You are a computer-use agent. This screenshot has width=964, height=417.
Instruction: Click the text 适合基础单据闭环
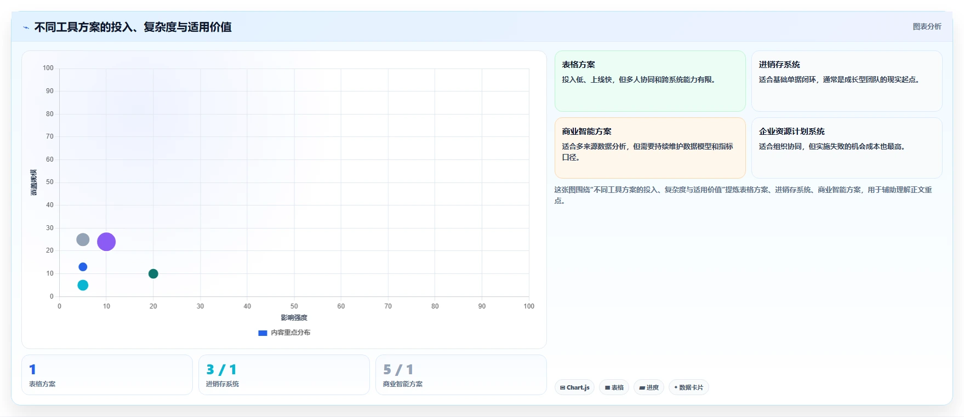coord(788,79)
